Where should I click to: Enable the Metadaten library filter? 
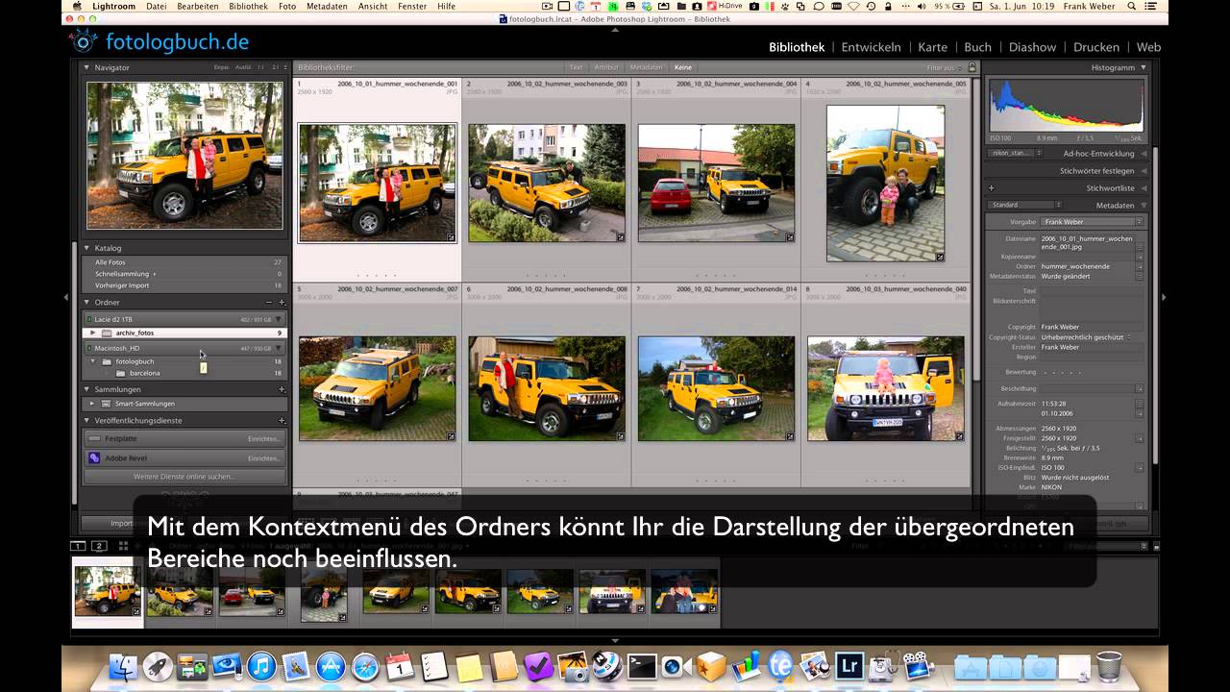tap(646, 67)
